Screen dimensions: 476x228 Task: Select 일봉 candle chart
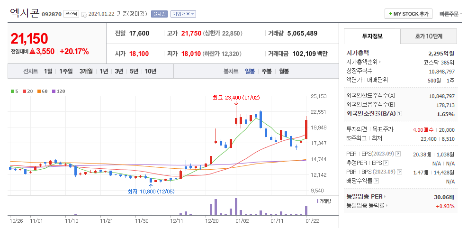[250, 72]
